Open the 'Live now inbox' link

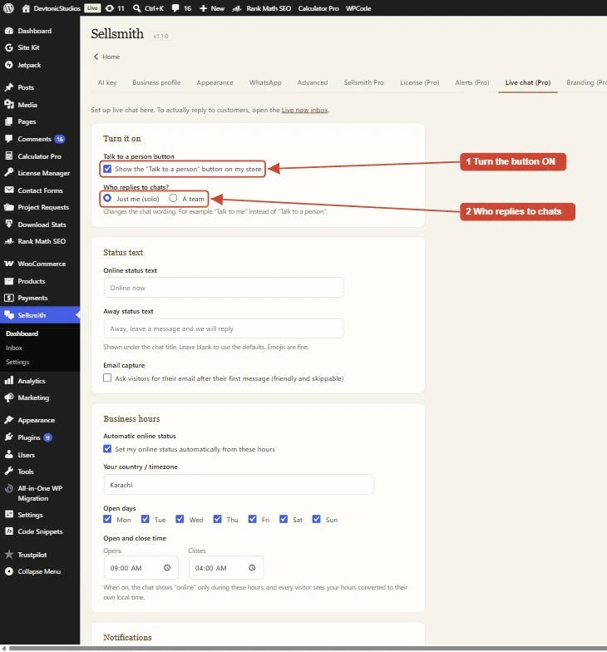pos(304,110)
